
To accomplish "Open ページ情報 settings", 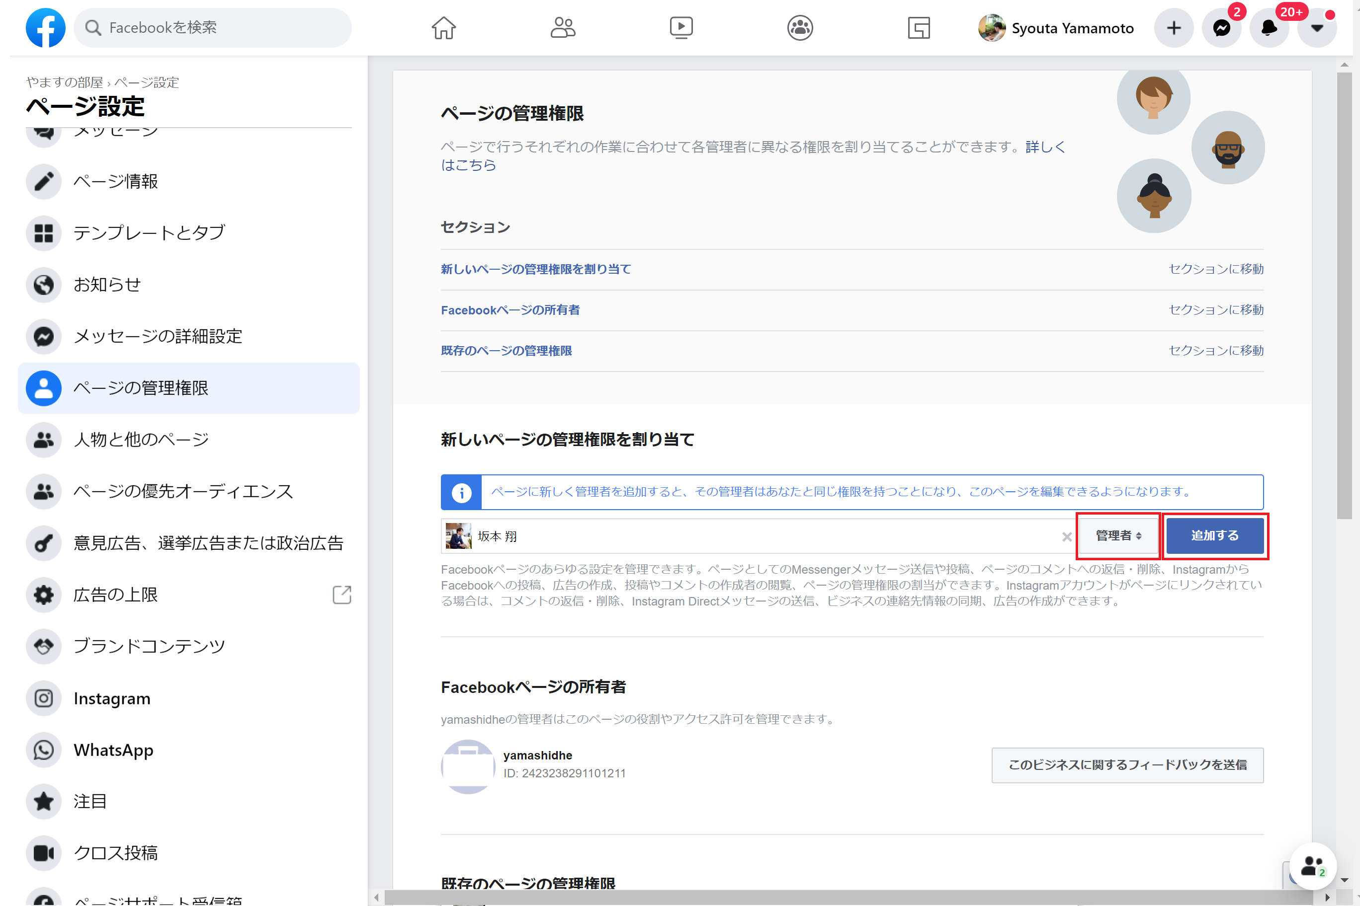I will click(188, 181).
